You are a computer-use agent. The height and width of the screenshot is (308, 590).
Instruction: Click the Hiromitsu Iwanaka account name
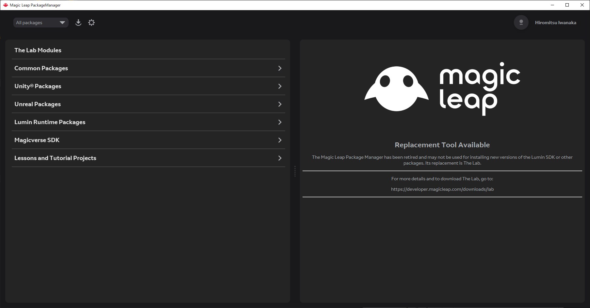(x=555, y=23)
